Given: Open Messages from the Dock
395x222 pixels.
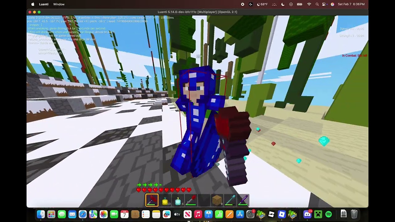Looking at the screenshot, I should [x=62, y=214].
